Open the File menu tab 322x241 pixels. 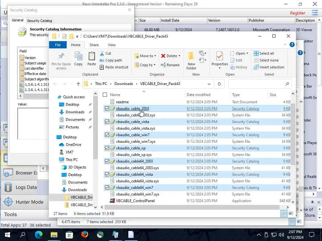click(58, 45)
